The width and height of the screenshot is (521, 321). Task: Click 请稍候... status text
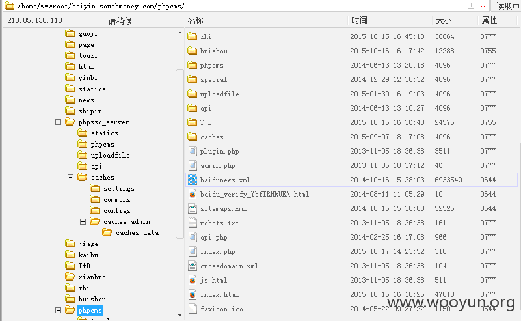(125, 21)
